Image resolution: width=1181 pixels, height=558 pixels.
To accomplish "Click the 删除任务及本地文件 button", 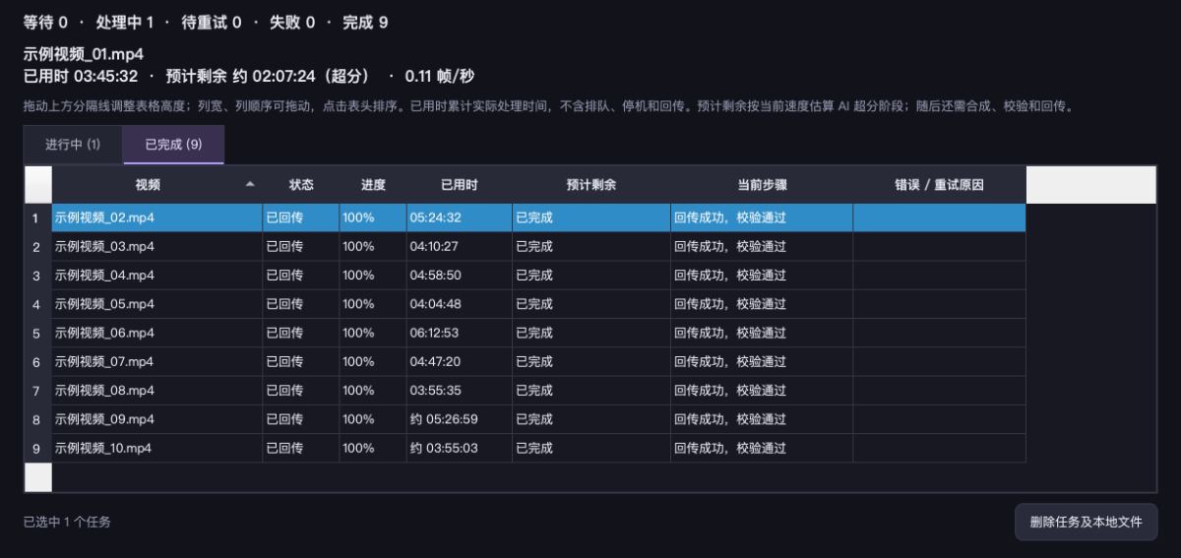I will [1086, 522].
